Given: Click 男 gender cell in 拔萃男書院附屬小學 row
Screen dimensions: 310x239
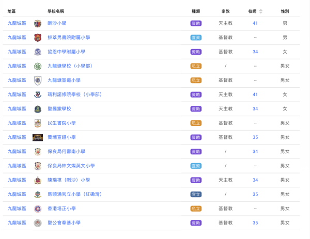Looking at the screenshot, I should coord(285,38).
